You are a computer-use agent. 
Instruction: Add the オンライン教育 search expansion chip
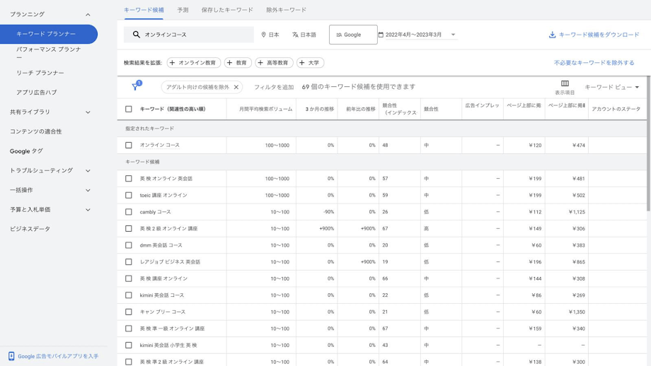pos(193,63)
